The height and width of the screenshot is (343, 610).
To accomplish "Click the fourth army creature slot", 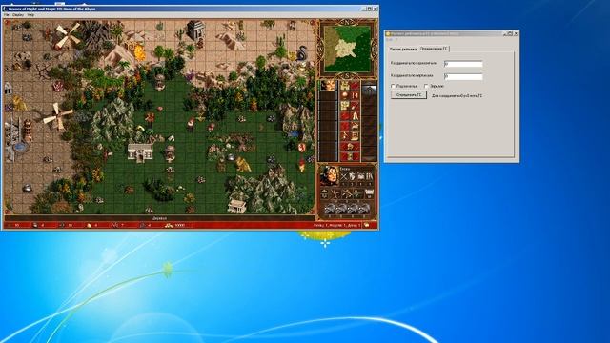I will (x=363, y=210).
